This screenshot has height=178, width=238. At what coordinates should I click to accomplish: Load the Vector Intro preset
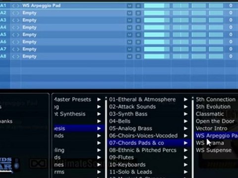pyautogui.click(x=212, y=129)
